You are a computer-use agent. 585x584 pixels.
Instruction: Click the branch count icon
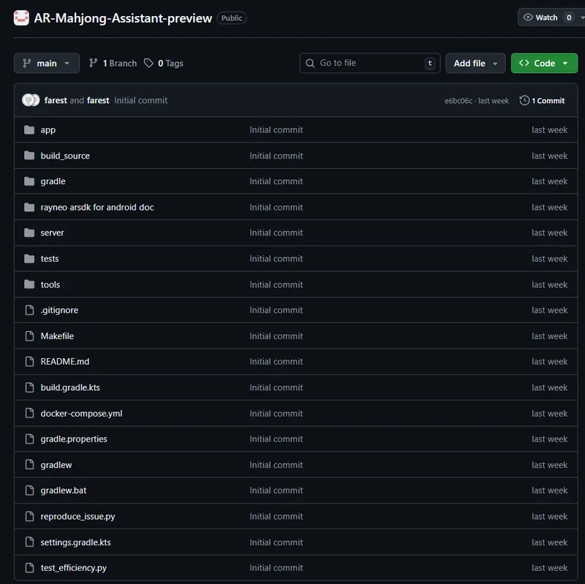(x=94, y=64)
